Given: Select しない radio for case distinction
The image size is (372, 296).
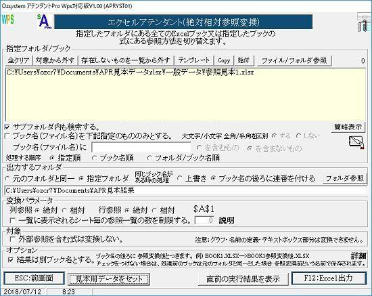Looking at the screenshot, I should [298, 136].
